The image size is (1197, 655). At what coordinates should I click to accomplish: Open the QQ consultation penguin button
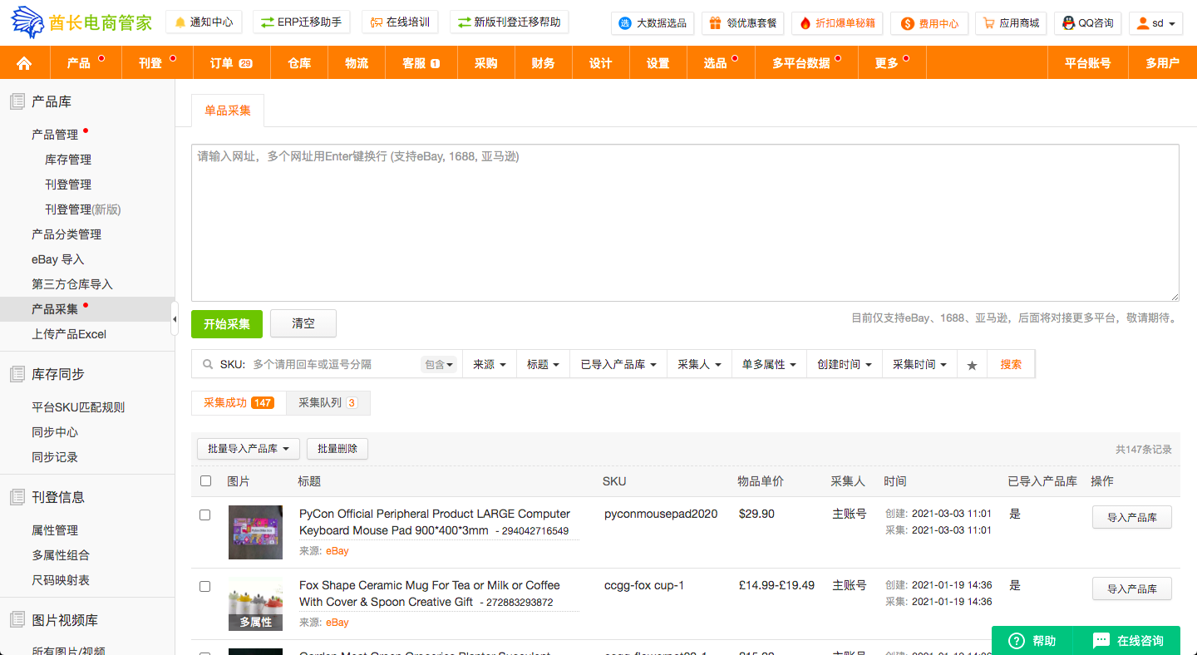pos(1087,23)
